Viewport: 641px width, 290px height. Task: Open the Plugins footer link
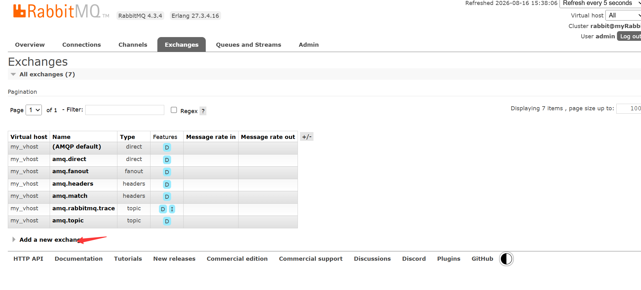point(449,259)
